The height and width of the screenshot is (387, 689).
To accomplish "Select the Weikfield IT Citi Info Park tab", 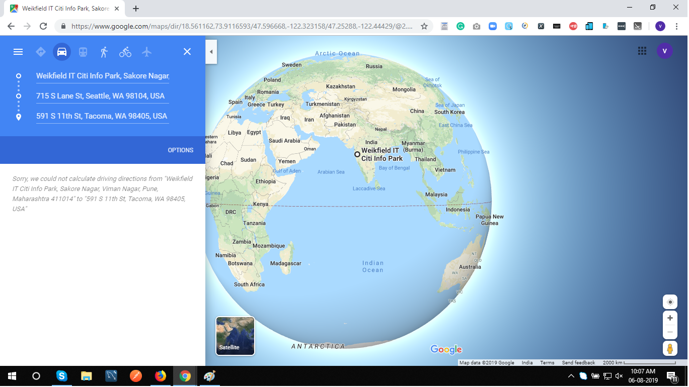I will (x=65, y=9).
